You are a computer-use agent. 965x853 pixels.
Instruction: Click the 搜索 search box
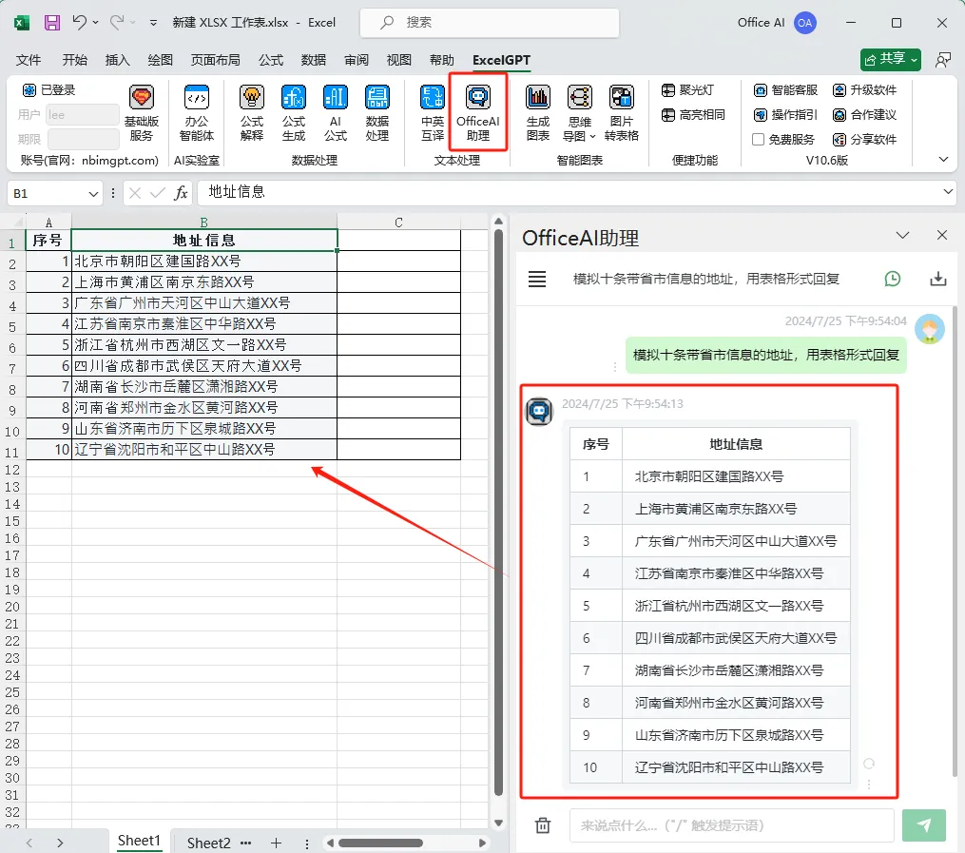(x=490, y=23)
